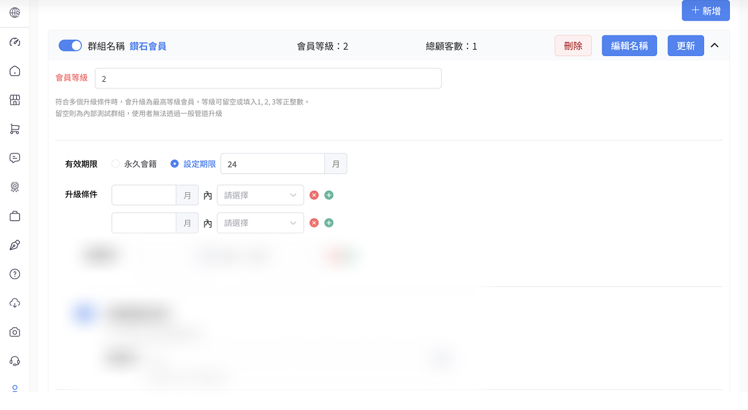Open the shopping cart sidebar icon

pos(14,129)
